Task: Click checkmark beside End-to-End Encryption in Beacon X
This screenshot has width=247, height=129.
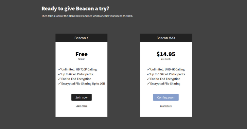Action: (x=59, y=79)
